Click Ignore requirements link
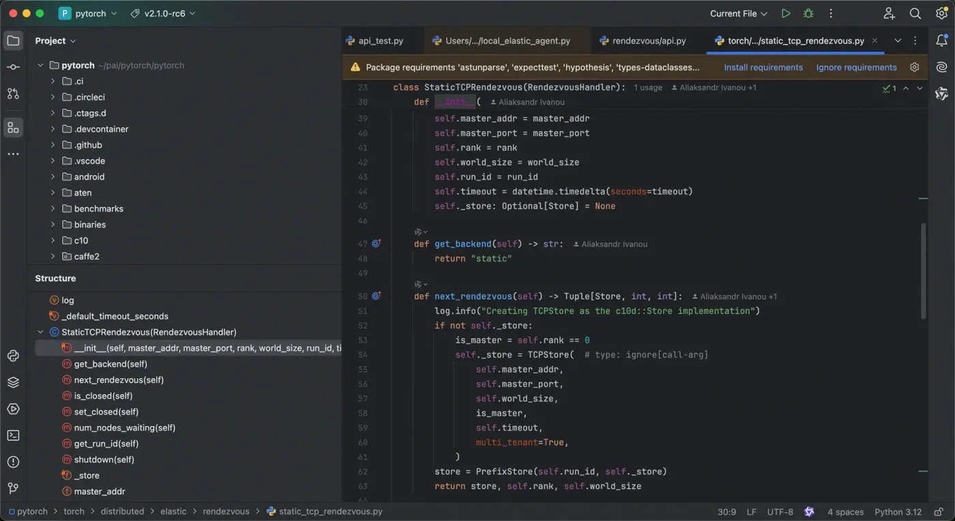 857,68
